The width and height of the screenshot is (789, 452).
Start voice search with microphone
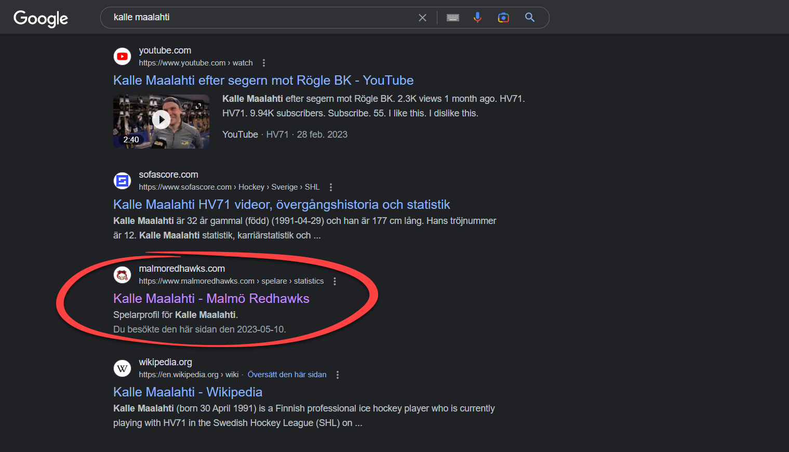point(477,18)
